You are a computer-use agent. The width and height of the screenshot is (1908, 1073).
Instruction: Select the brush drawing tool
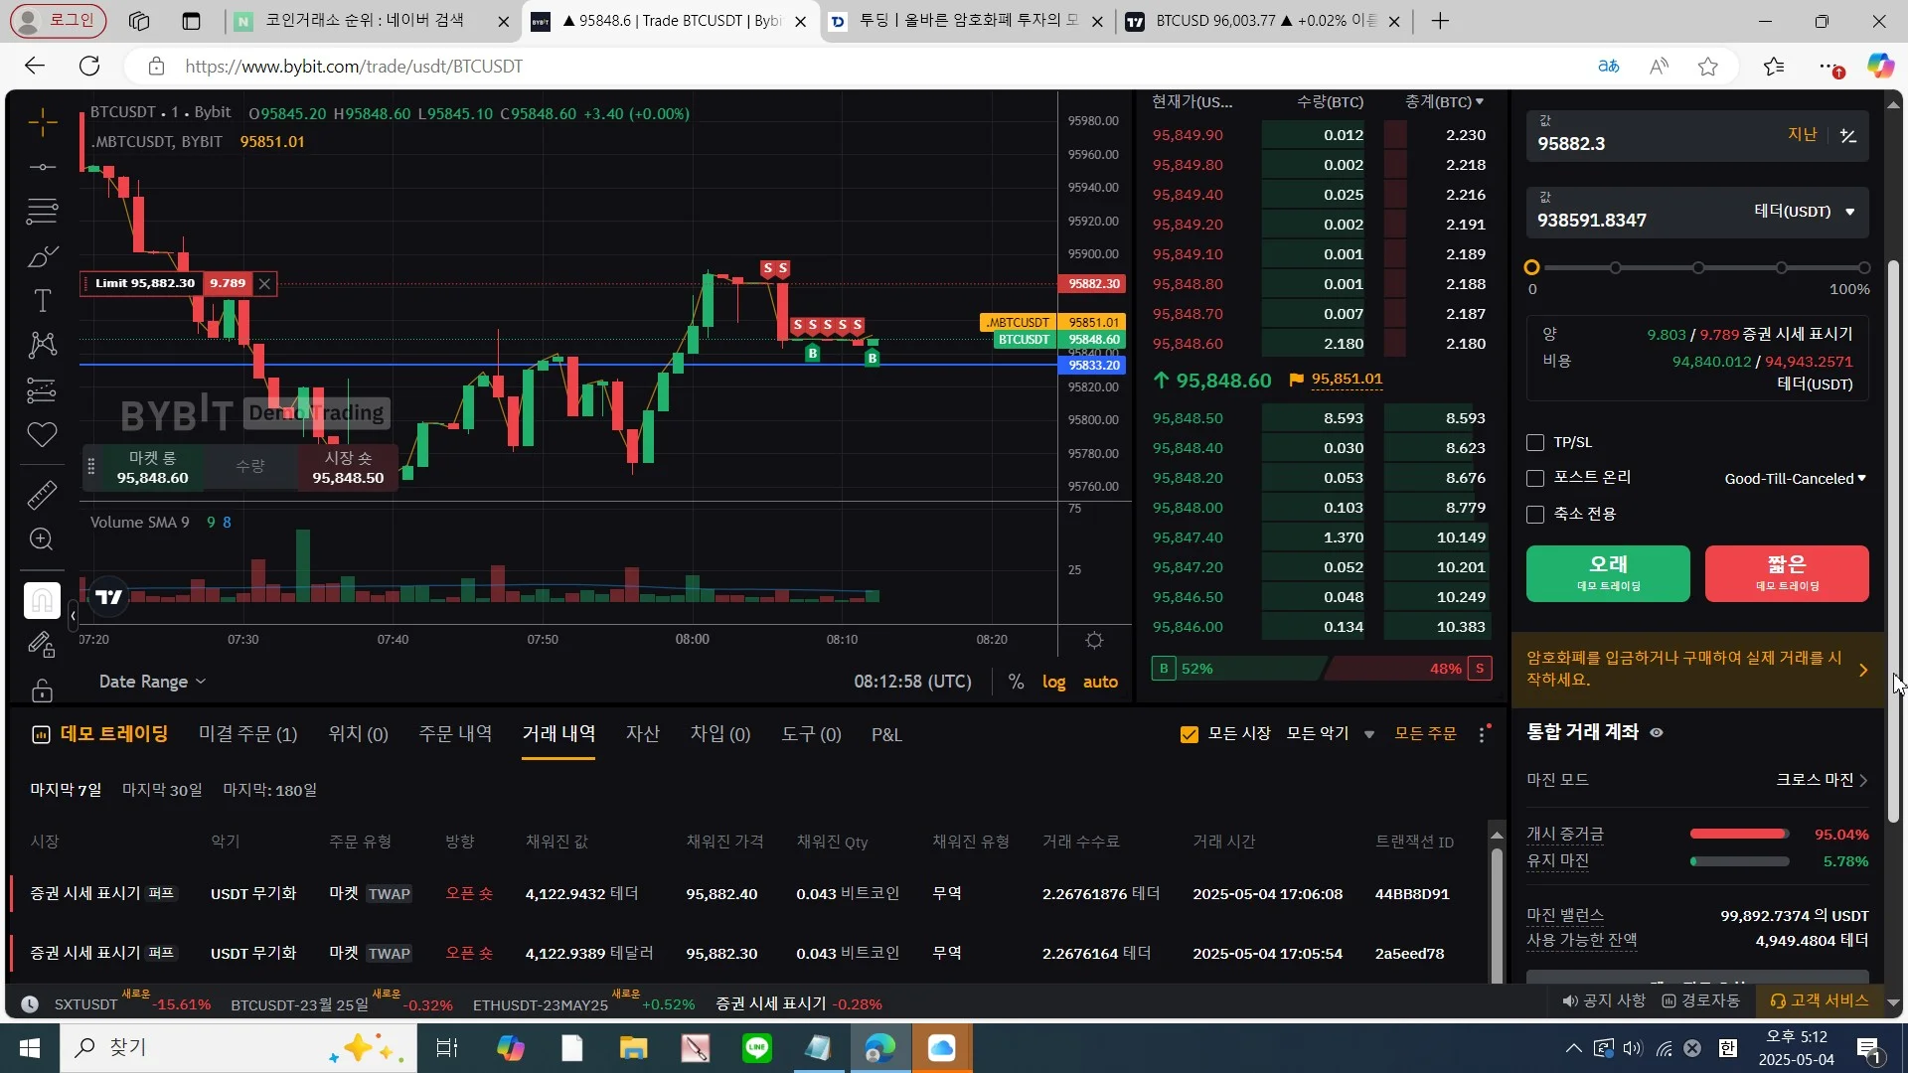tap(42, 257)
